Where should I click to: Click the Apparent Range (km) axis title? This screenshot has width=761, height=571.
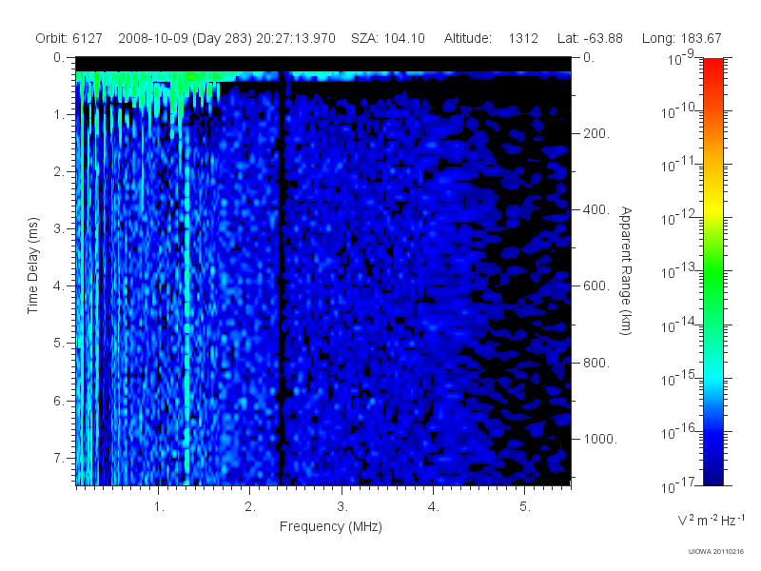626,271
